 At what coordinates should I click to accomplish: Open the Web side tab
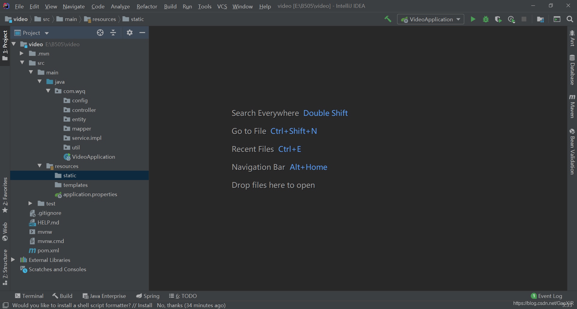tap(5, 232)
